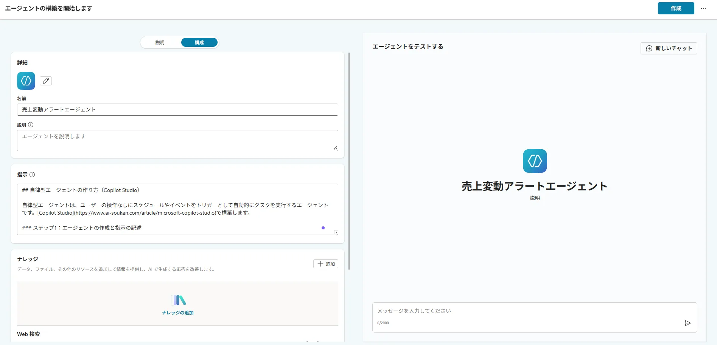Click the knowledge books icon
This screenshot has width=717, height=345.
pyautogui.click(x=179, y=300)
